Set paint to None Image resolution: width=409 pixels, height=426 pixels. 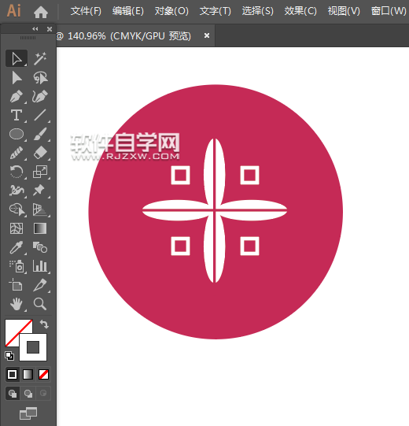pos(43,374)
